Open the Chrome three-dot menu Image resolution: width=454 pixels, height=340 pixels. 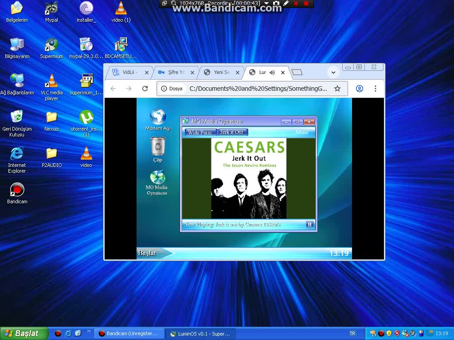pyautogui.click(x=376, y=89)
